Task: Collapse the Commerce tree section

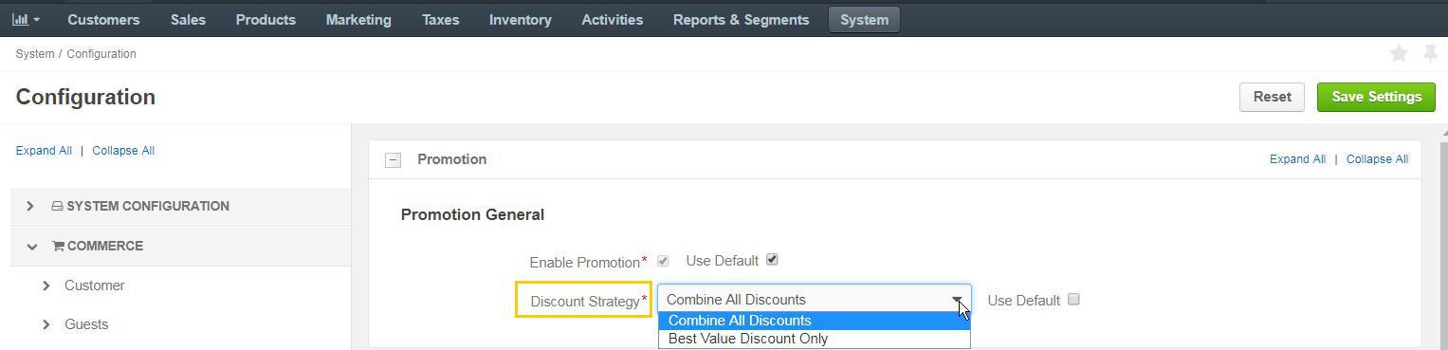Action: click(x=31, y=247)
